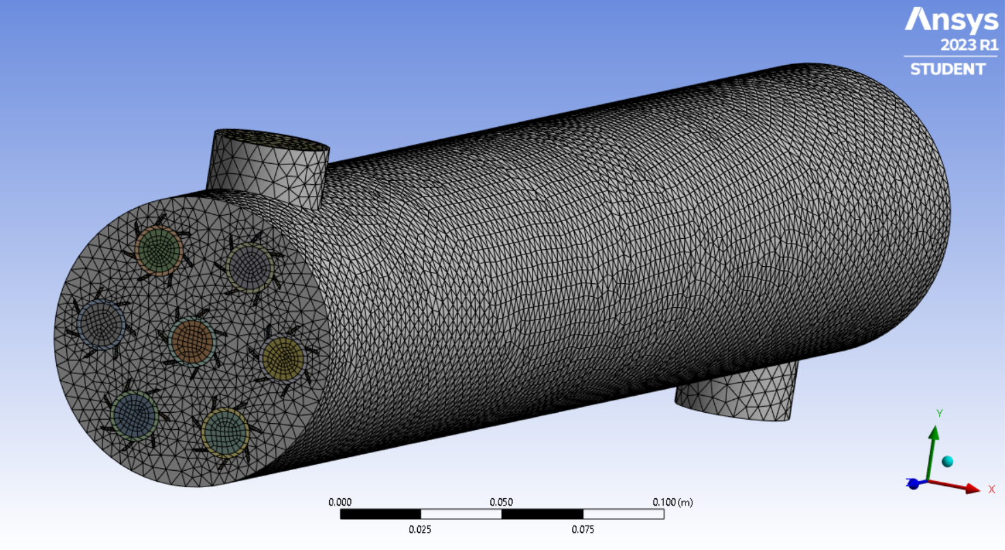Select the circular front end face of shell
The image size is (1005, 550).
191,341
